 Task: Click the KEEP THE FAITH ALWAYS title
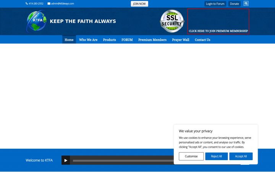83,21
